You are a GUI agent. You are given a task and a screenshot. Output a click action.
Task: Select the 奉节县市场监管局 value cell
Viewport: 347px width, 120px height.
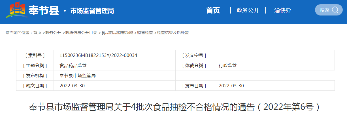pos(114,75)
